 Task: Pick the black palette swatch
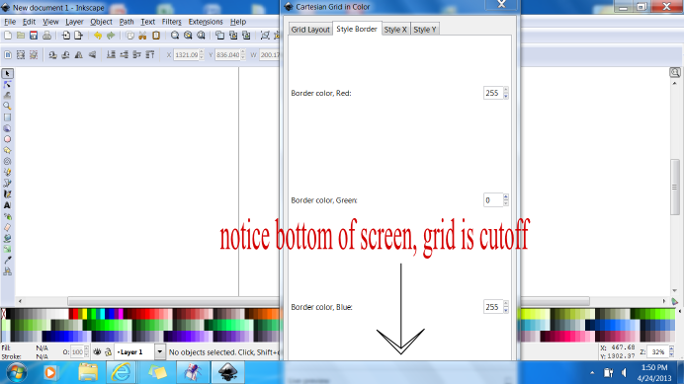[x=9, y=313]
